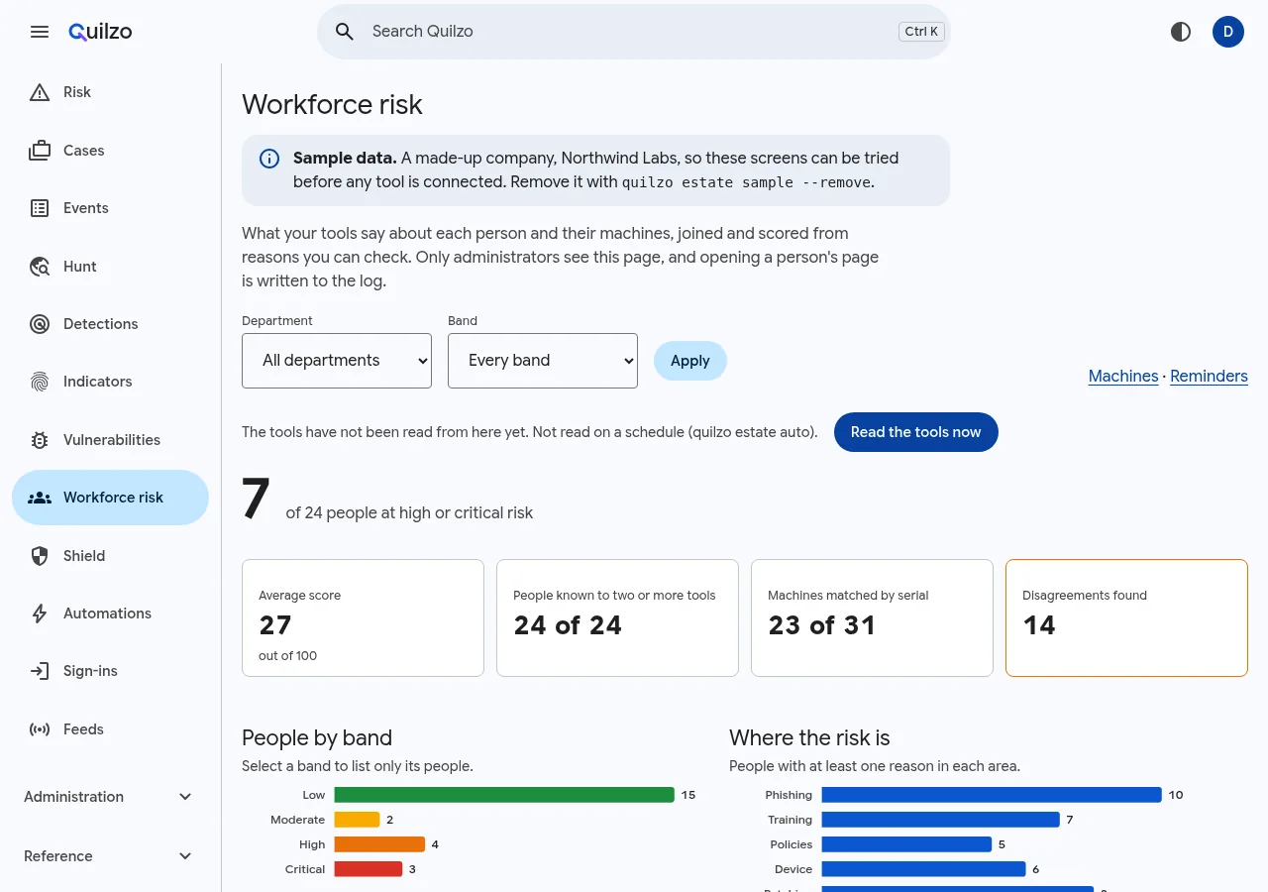
Task: Navigate to Events page
Action: [110, 208]
